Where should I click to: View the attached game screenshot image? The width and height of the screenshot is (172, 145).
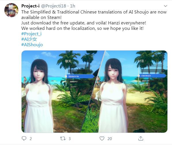point(94,92)
